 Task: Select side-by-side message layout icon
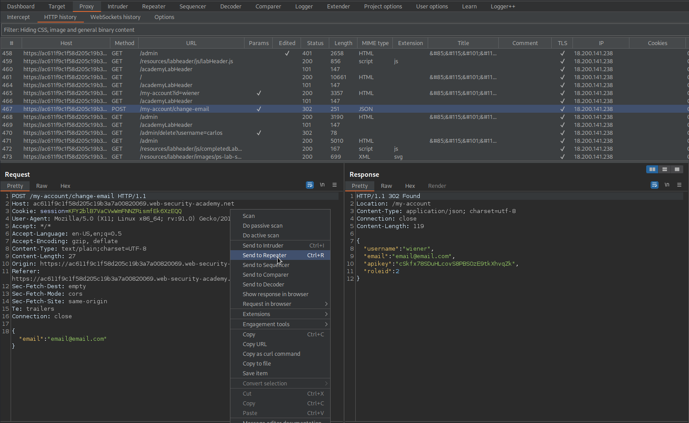(652, 169)
